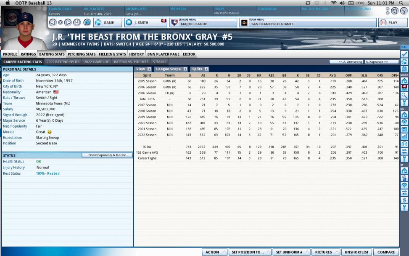The height and width of the screenshot is (256, 409).
Task: Click the UNSHORTLIST button
Action: click(x=356, y=252)
